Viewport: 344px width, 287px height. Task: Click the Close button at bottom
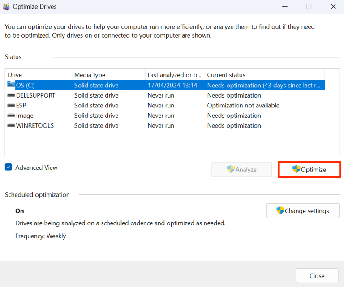(317, 276)
